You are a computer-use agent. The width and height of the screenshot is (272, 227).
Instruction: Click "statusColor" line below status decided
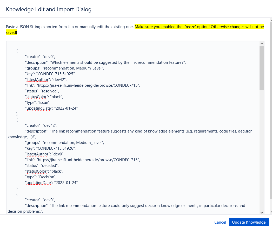tap(44, 171)
